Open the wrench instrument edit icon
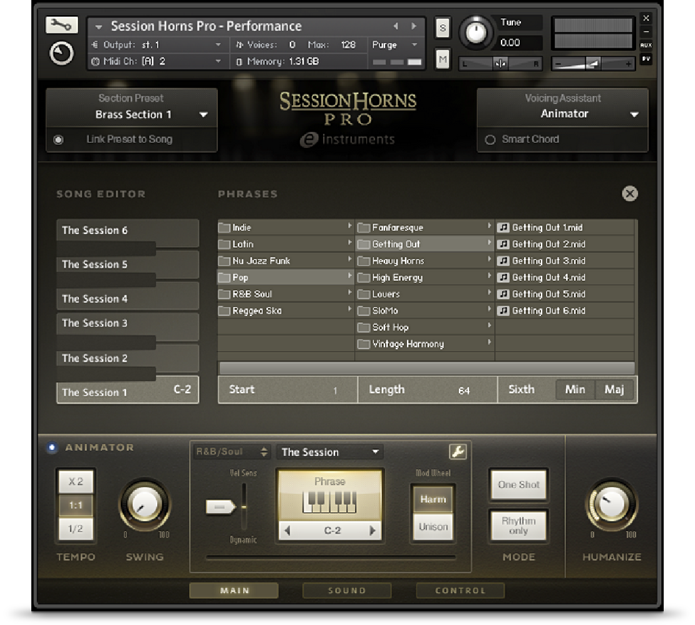This screenshot has height=625, width=695. pyautogui.click(x=61, y=25)
